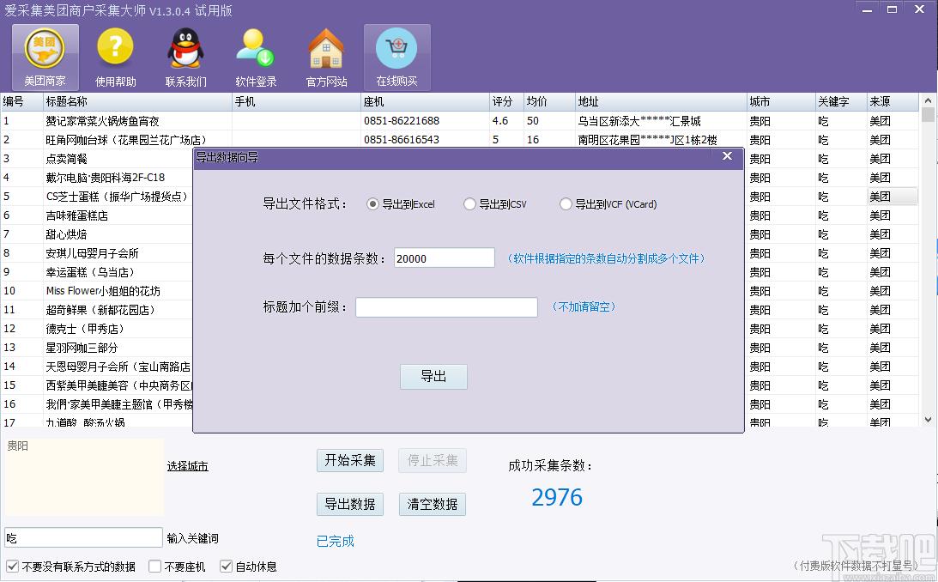Viewport: 938px width, 582px height.
Task: Open 在线购买 shopping cart icon
Action: 397,58
